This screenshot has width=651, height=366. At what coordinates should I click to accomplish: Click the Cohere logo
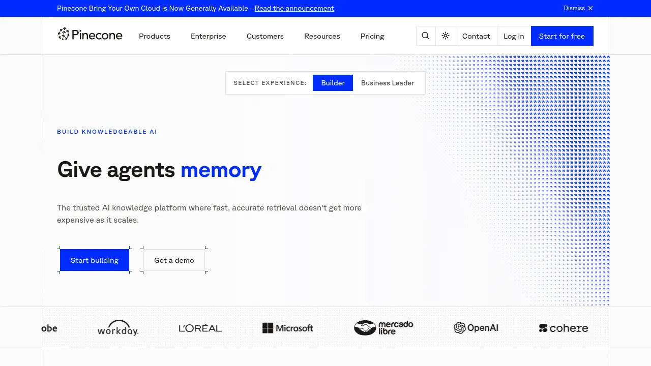(564, 328)
